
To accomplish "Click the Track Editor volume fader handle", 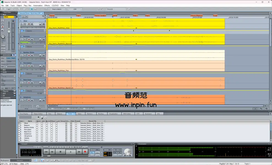I will [x=9, y=30].
